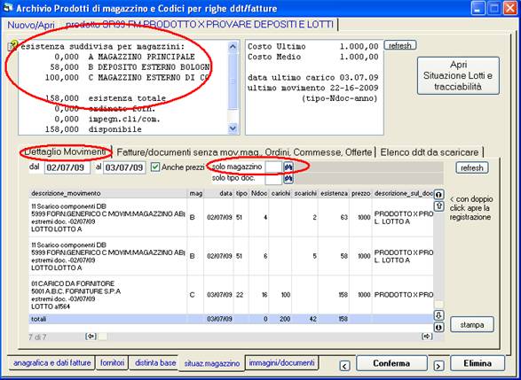Switch to Elenco ddt da scaricare tab

click(430, 152)
